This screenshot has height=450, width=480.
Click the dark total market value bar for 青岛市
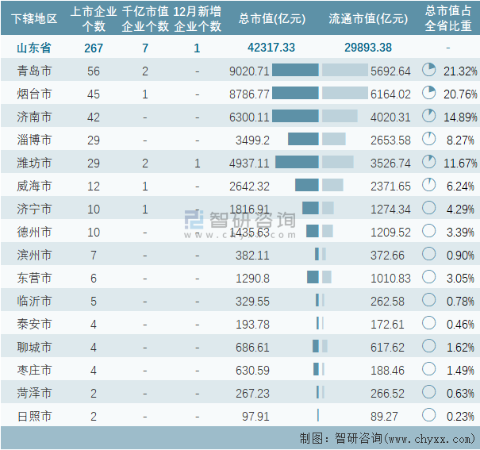point(295,71)
